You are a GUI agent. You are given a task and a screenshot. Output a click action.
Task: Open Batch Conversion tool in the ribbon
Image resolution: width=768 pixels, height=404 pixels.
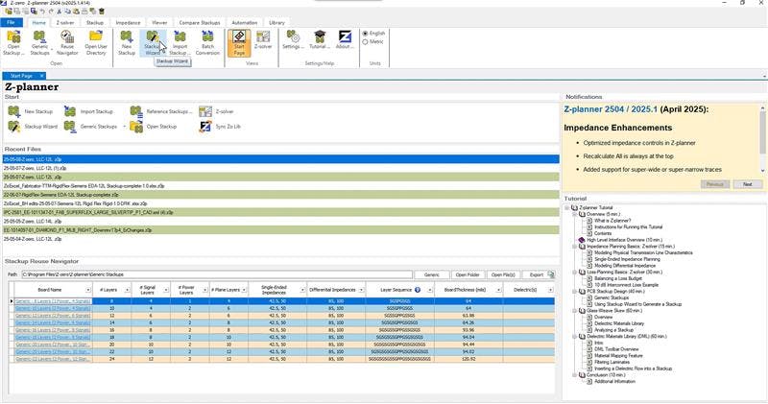[207, 42]
